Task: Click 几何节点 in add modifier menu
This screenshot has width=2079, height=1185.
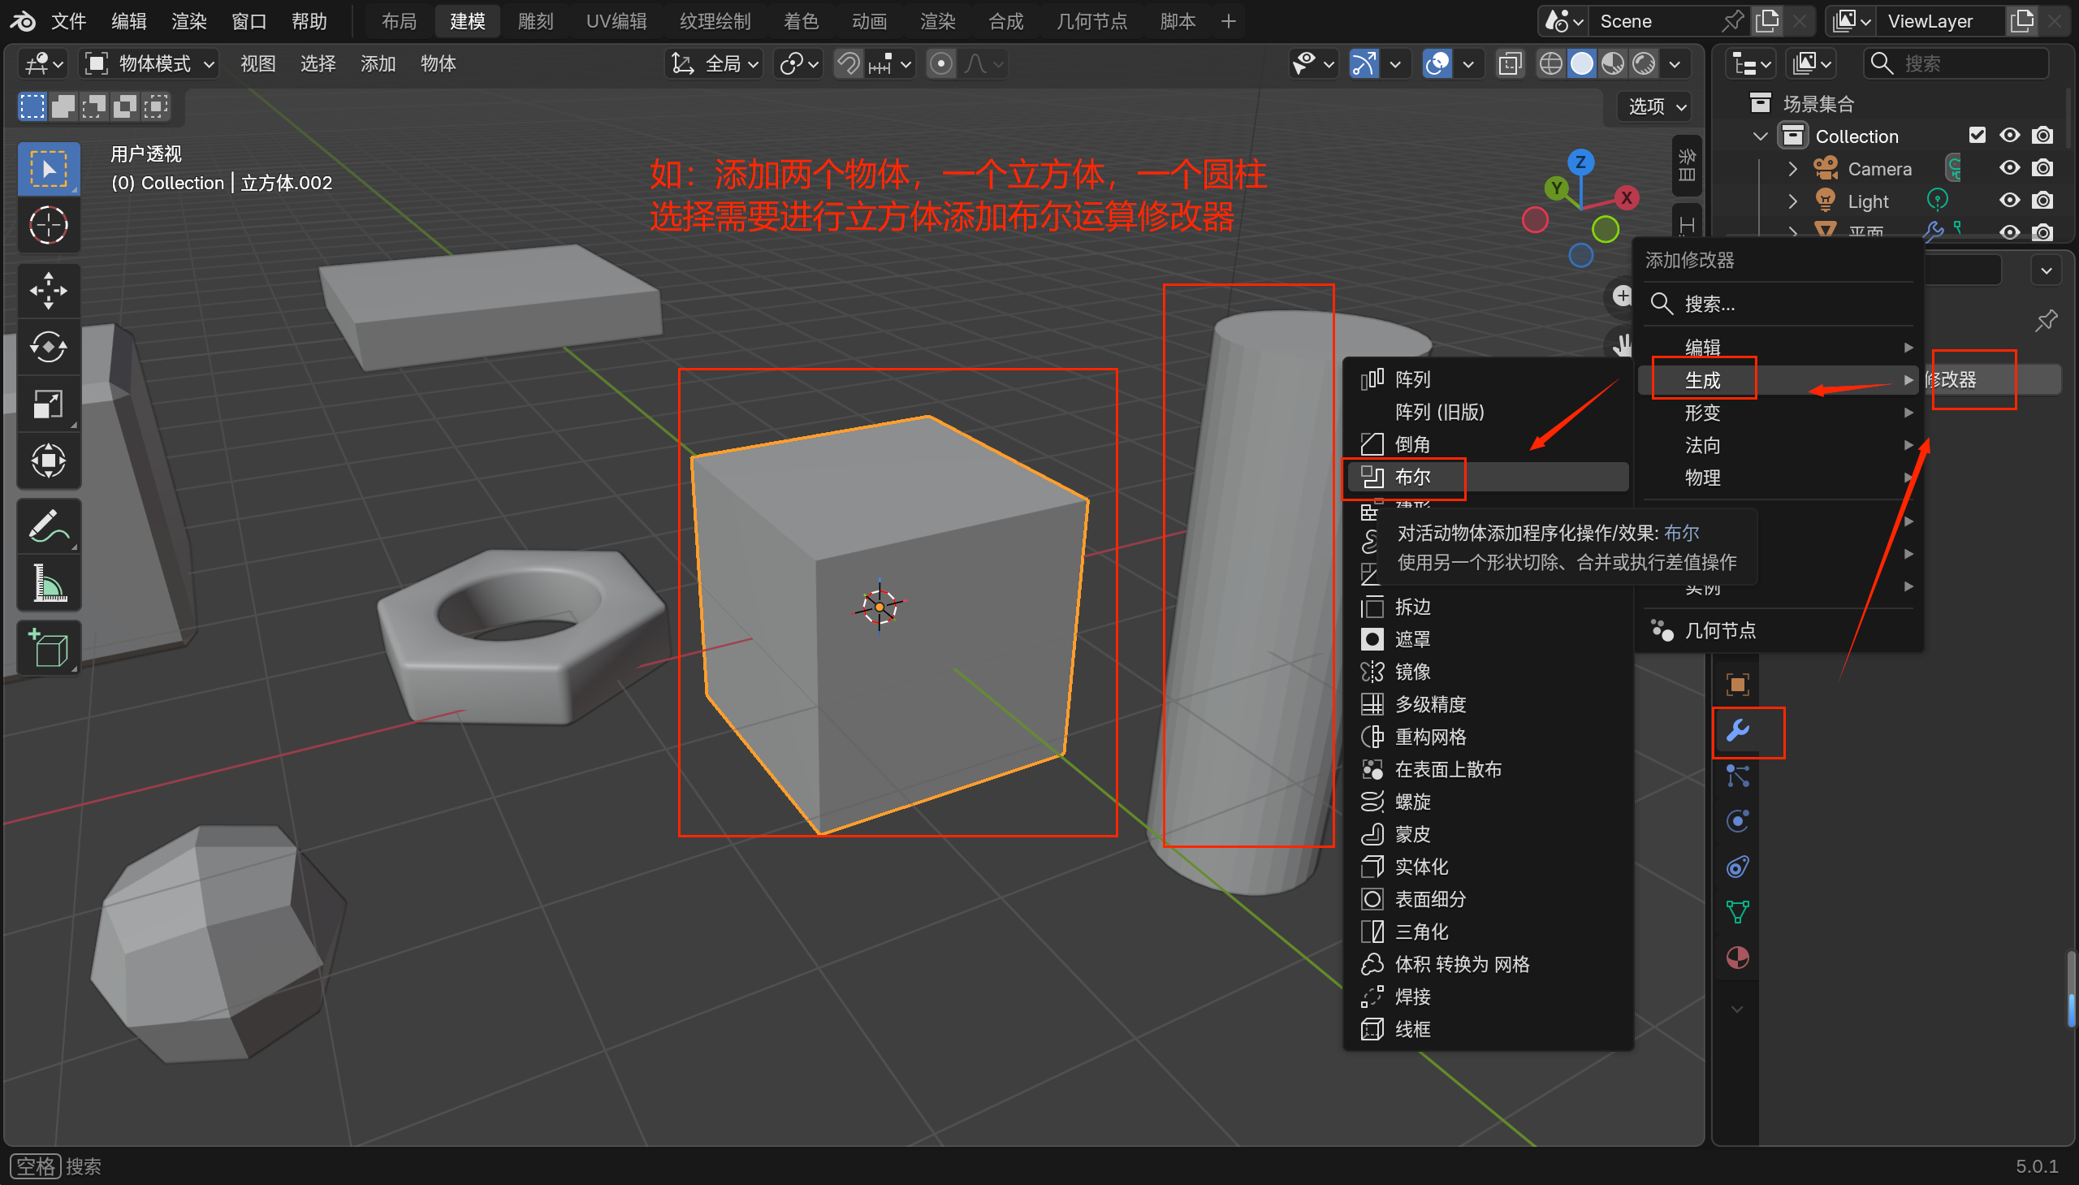Action: [x=1720, y=631]
